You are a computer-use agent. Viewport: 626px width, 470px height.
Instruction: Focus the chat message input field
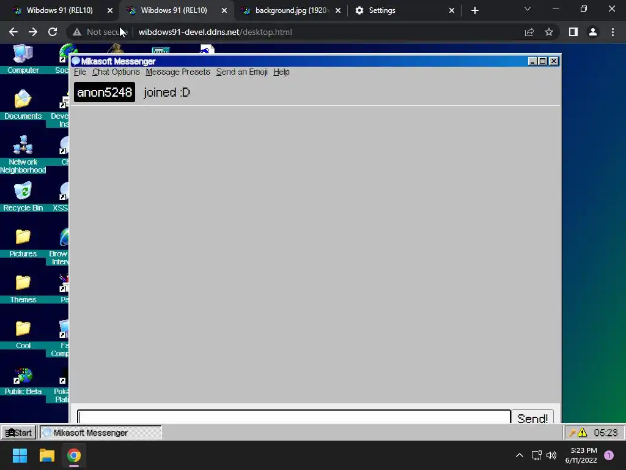tap(294, 416)
